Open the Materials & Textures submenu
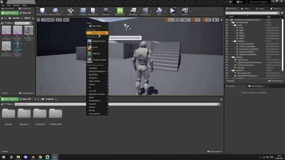285x160 pixels. pos(97,94)
